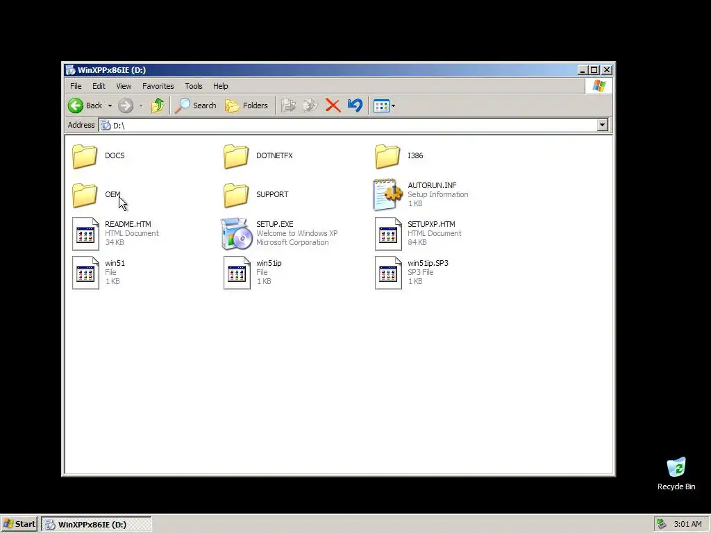Select the AUTORUN.INF file icon
The width and height of the screenshot is (711, 533).
click(x=387, y=195)
